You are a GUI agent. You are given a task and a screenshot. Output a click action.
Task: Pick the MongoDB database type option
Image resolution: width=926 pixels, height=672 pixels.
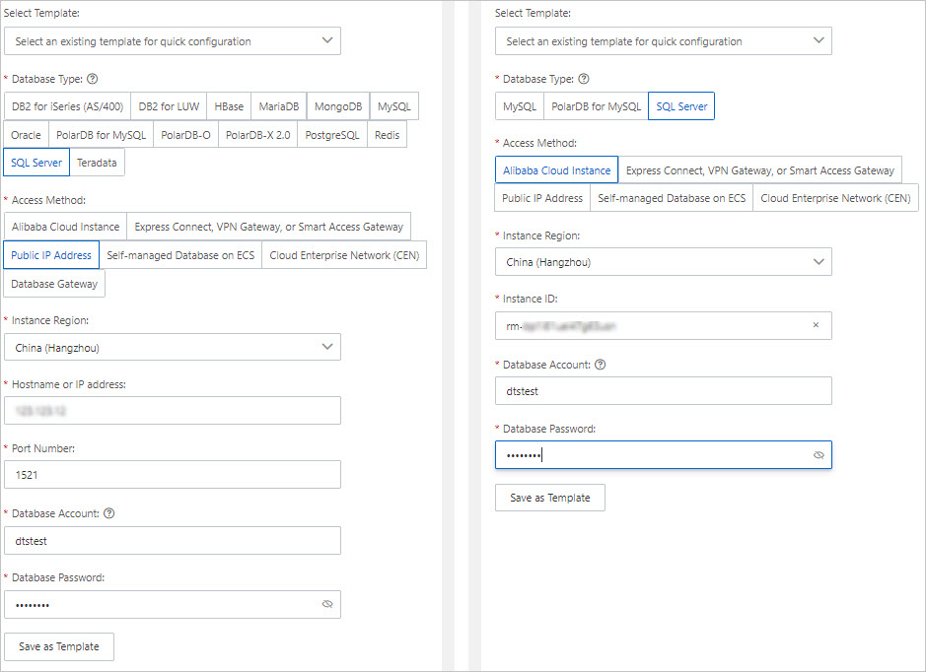[x=338, y=106]
